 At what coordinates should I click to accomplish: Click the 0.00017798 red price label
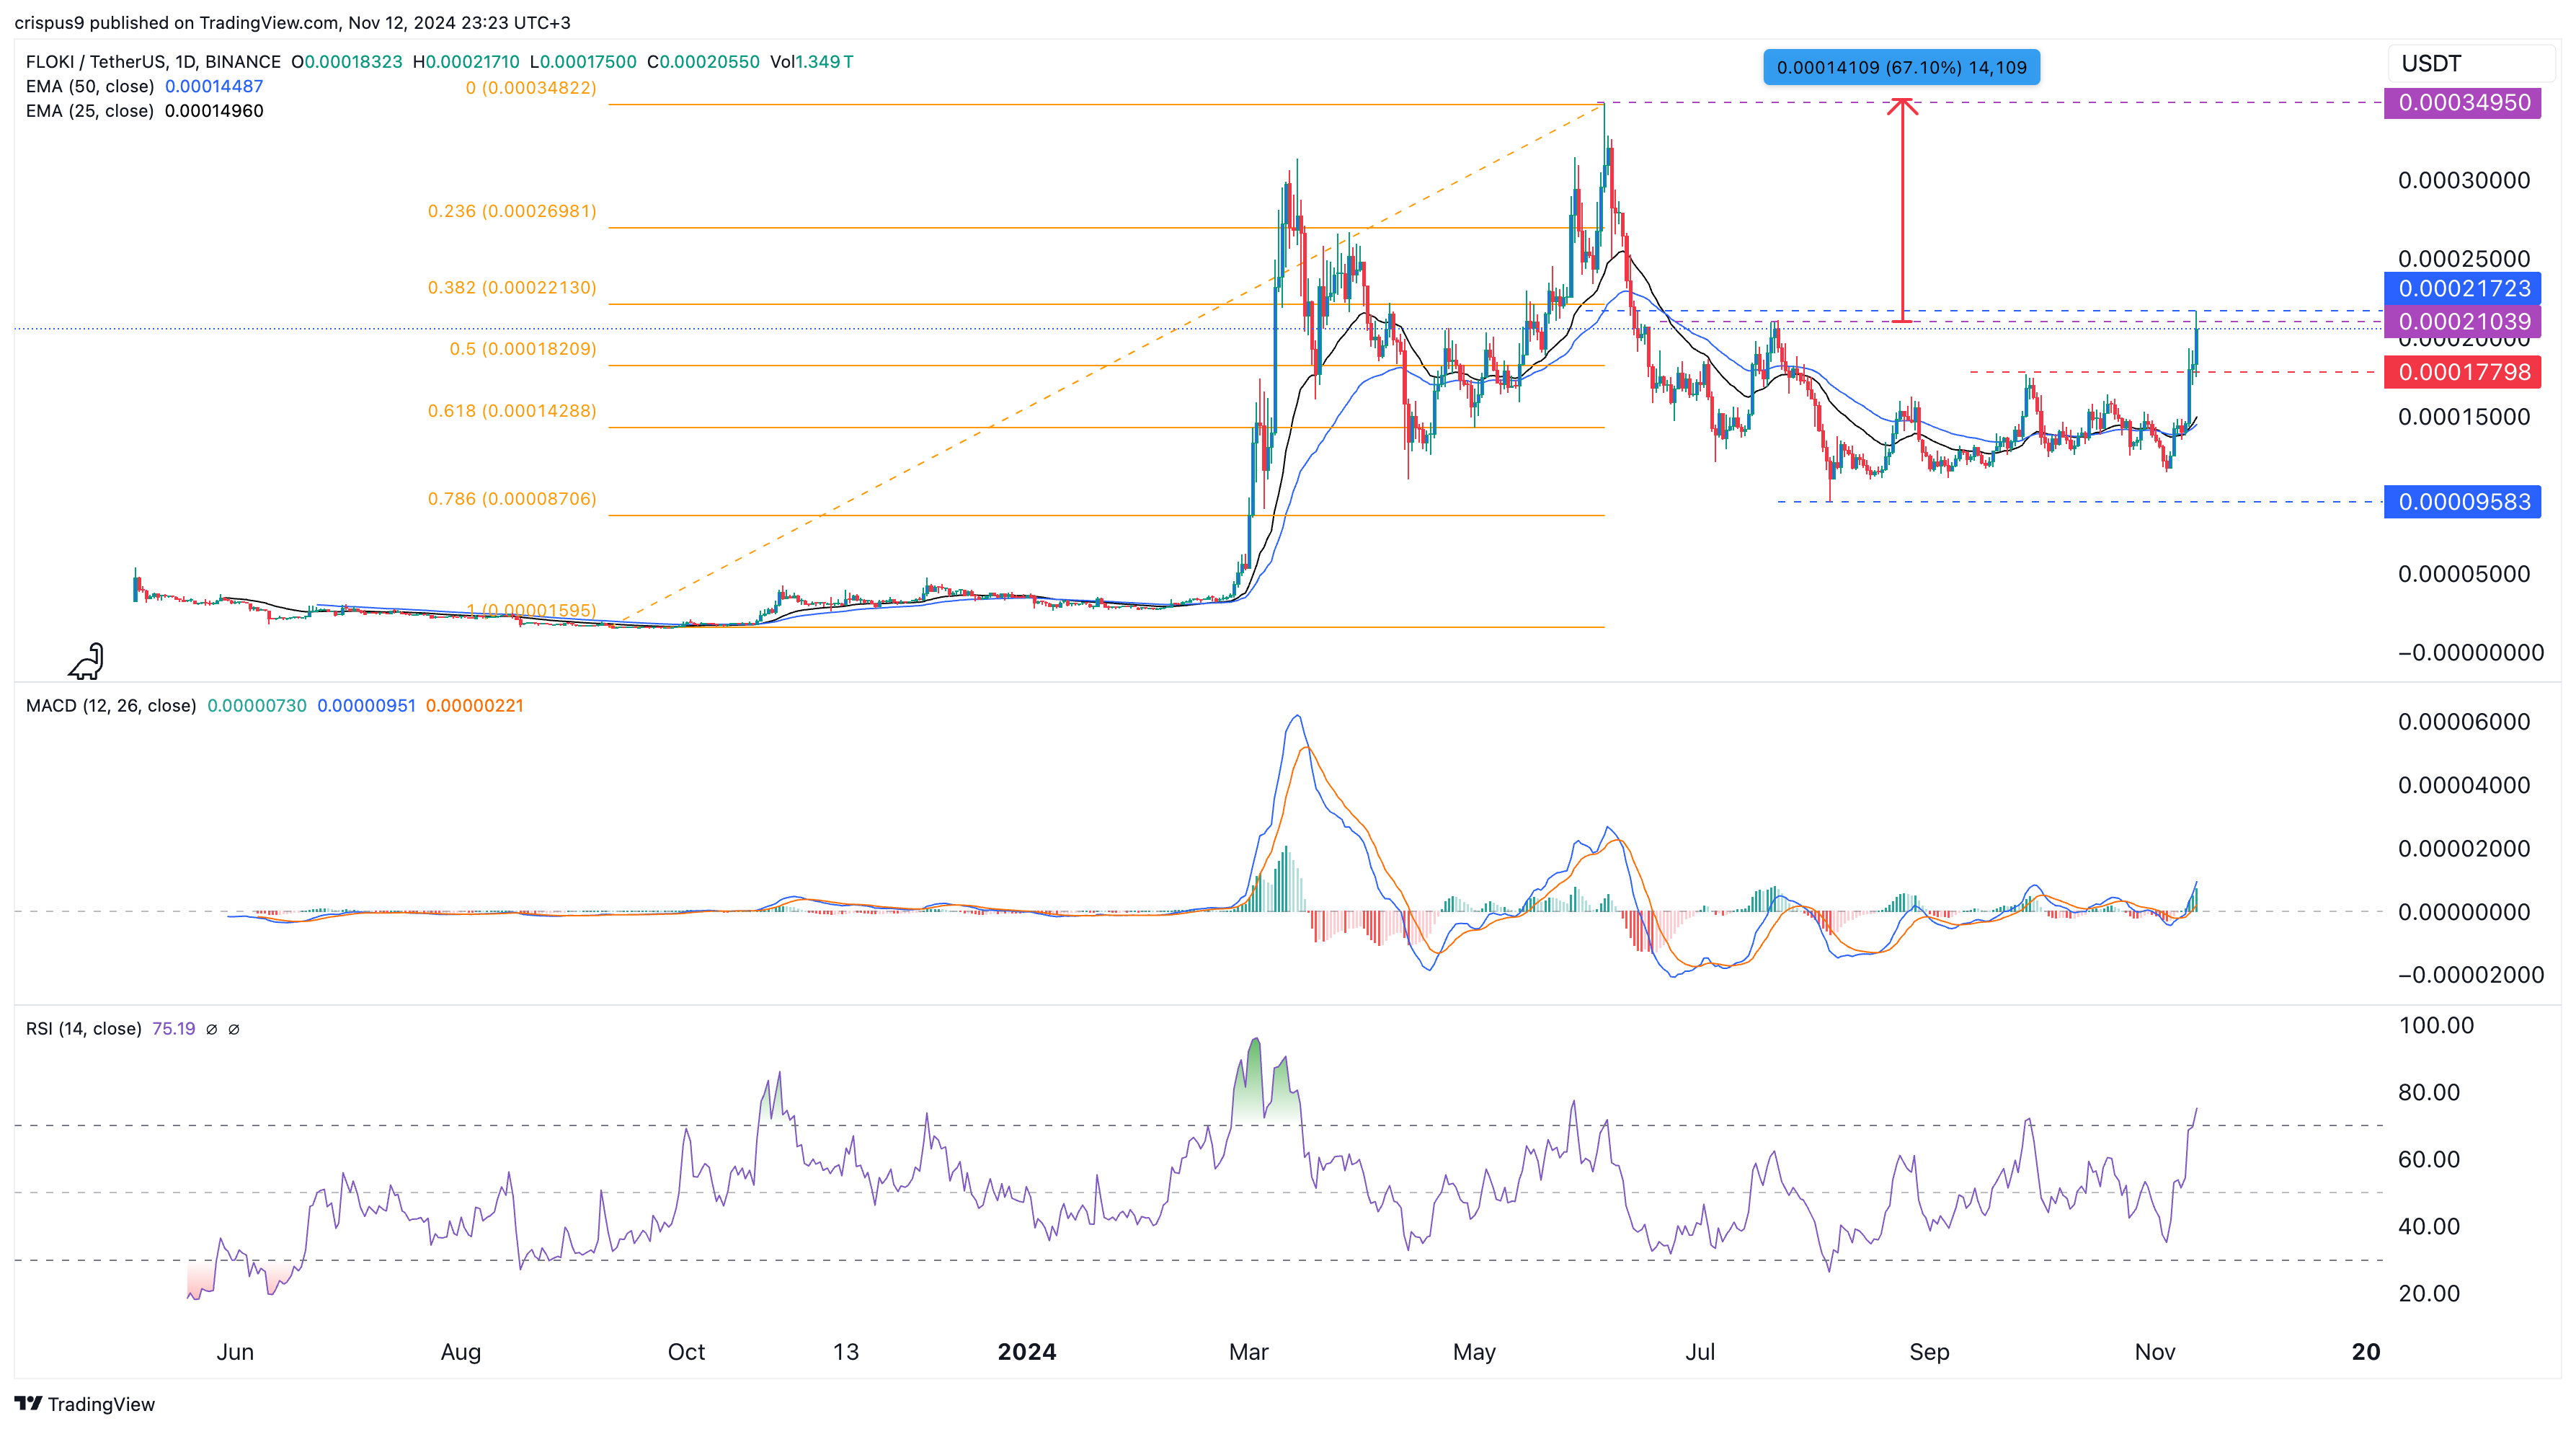tap(2463, 372)
